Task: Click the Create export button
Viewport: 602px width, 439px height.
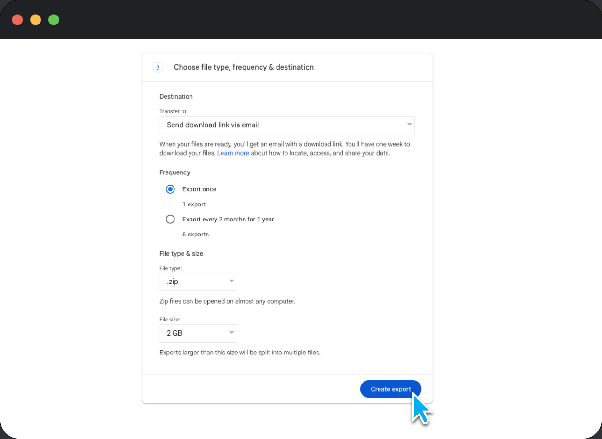Action: pyautogui.click(x=390, y=389)
